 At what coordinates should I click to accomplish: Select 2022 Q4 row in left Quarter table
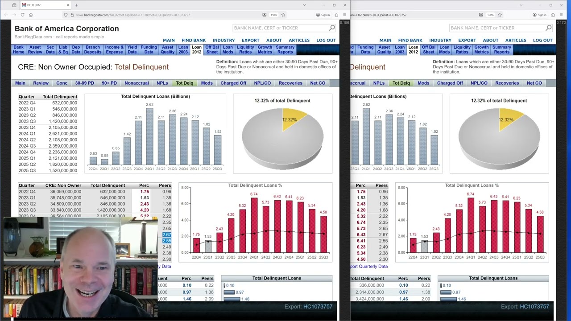tap(48, 103)
